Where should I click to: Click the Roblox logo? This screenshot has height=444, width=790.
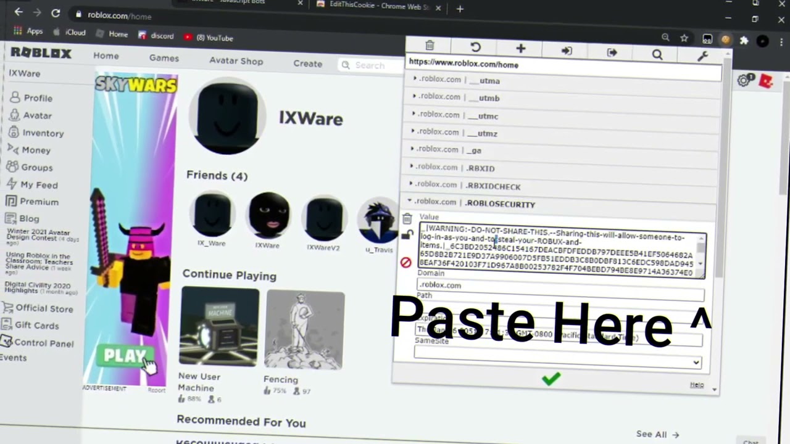click(x=41, y=53)
